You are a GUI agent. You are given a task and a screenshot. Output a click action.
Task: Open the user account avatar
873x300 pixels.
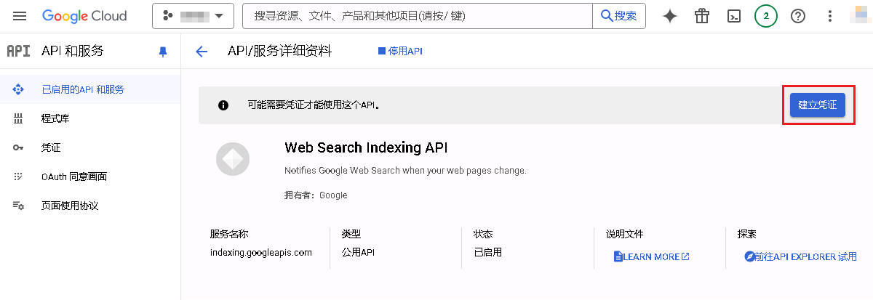click(861, 16)
